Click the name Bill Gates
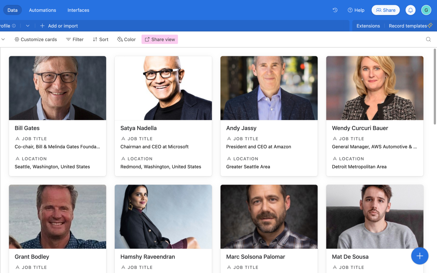Screen dimensions: 437x273 click(27, 128)
